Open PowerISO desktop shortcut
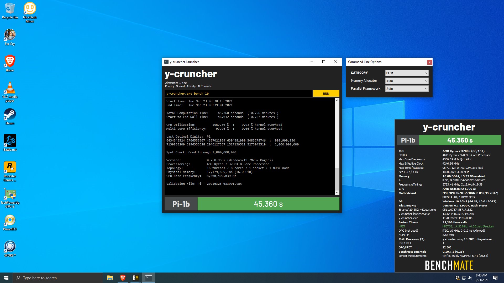The width and height of the screenshot is (504, 283). pyautogui.click(x=10, y=222)
